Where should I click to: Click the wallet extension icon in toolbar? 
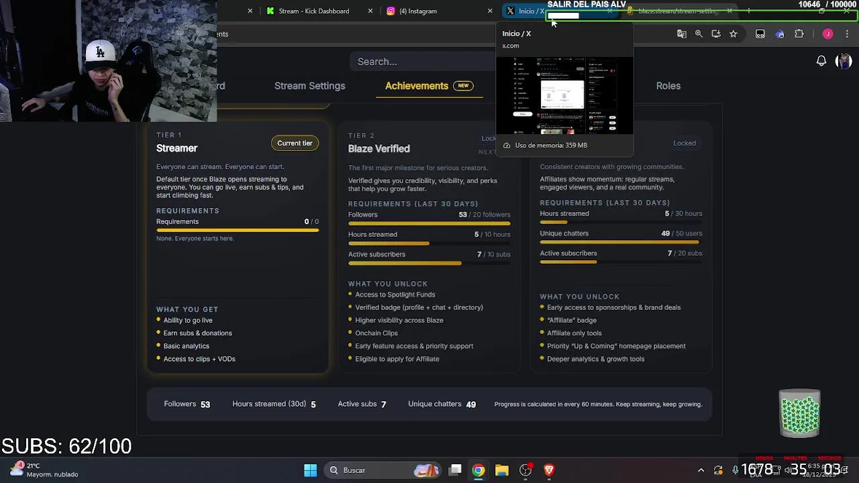click(760, 34)
